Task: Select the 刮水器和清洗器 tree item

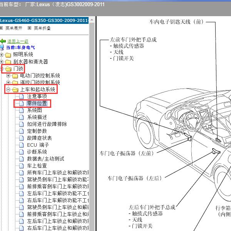Action: [31, 62]
